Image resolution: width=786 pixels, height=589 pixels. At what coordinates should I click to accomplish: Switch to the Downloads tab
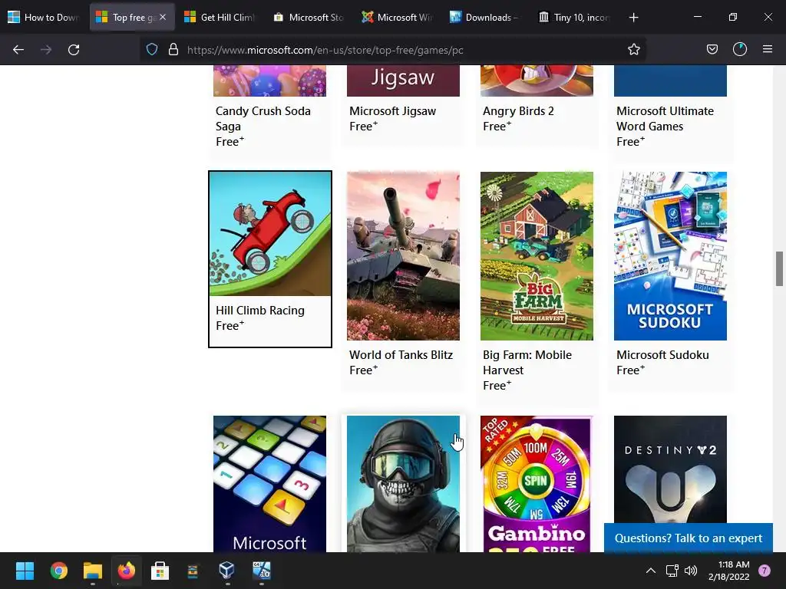pyautogui.click(x=484, y=17)
